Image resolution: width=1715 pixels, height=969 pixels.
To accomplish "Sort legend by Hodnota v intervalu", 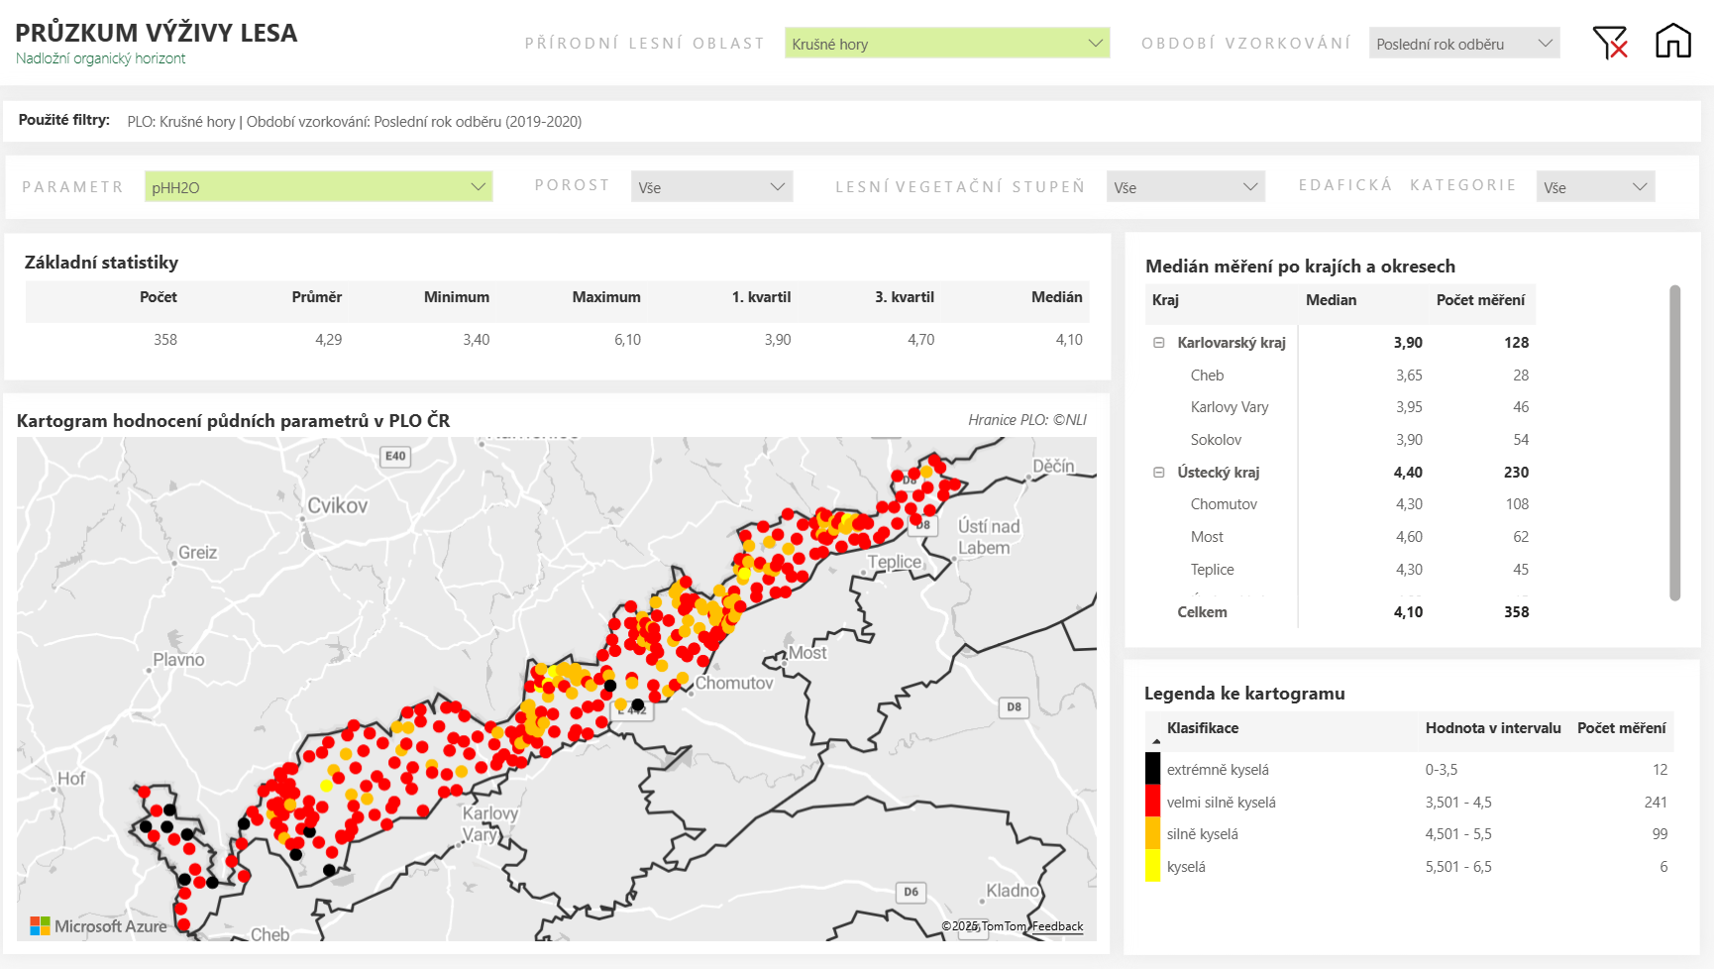I will coord(1493,728).
